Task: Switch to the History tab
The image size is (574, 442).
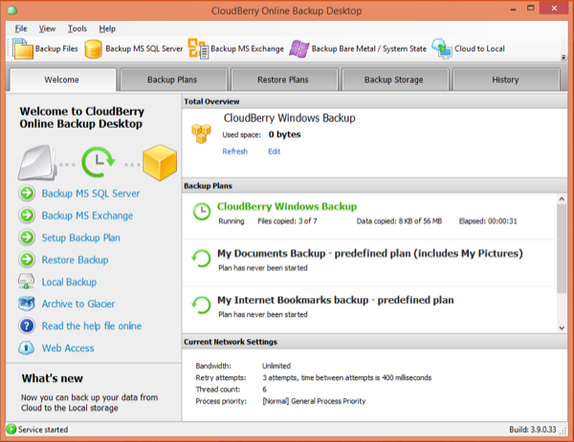Action: [x=505, y=79]
